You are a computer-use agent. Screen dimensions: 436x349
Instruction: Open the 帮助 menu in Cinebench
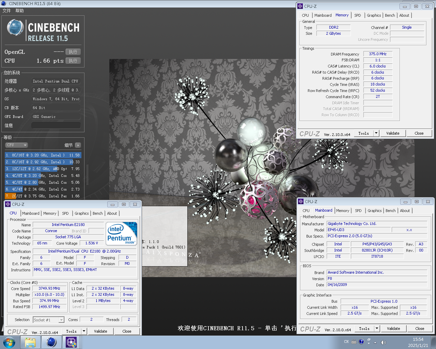click(x=19, y=11)
